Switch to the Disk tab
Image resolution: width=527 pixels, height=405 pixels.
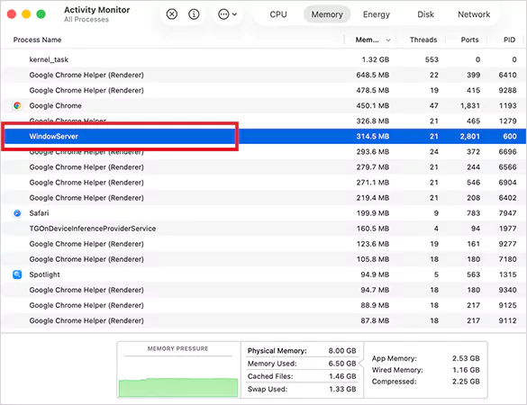[425, 14]
